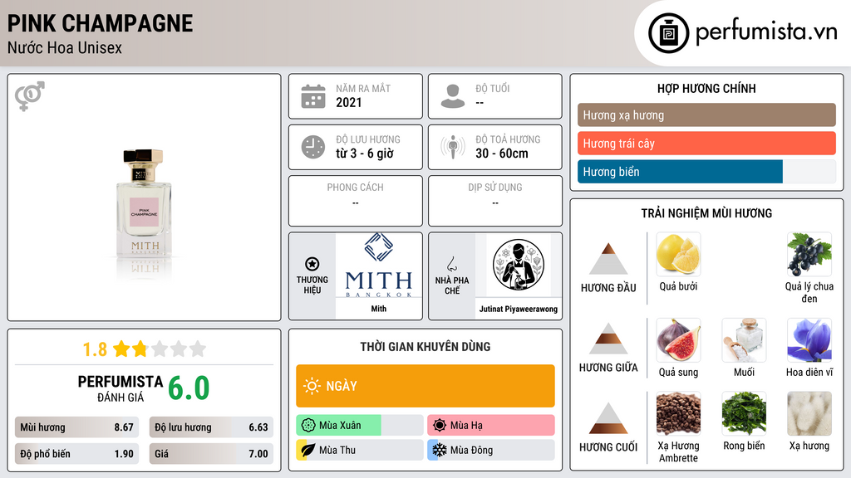Click the flower icon for Mùa Xuân
The image size is (851, 478).
308,426
